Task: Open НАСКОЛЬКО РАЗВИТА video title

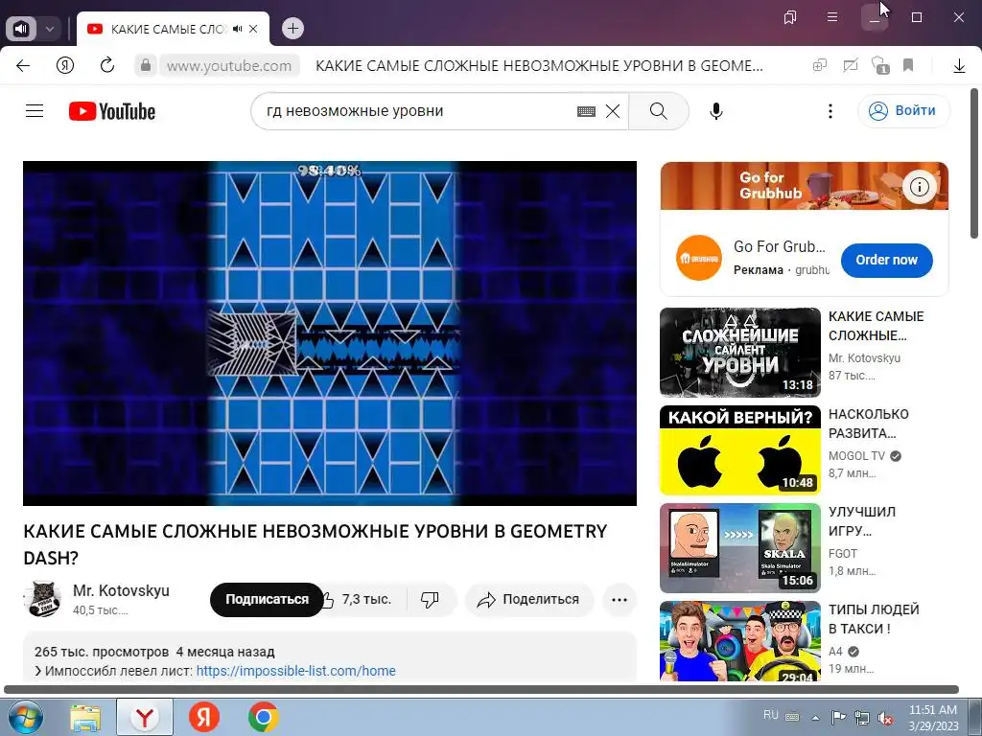Action: click(868, 423)
